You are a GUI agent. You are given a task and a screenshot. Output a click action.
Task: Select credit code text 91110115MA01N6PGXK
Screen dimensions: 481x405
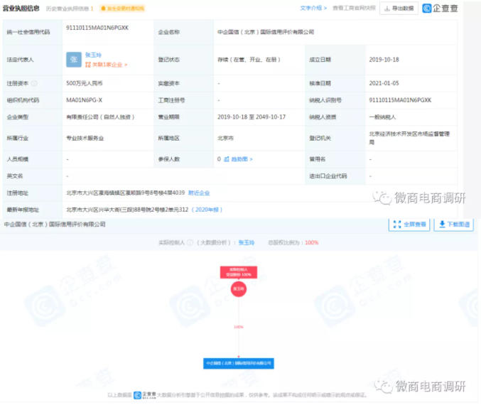[97, 28]
